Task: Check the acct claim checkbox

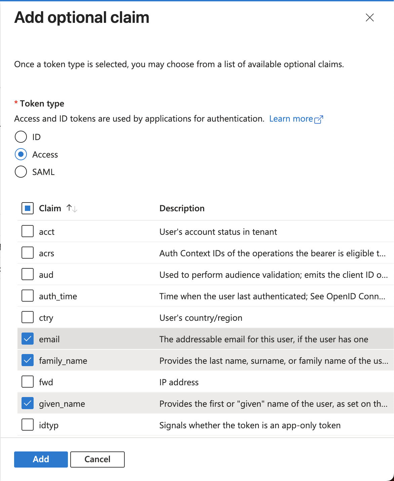Action: click(28, 231)
